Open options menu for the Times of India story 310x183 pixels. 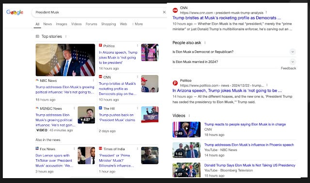pyautogui.click(x=138, y=149)
